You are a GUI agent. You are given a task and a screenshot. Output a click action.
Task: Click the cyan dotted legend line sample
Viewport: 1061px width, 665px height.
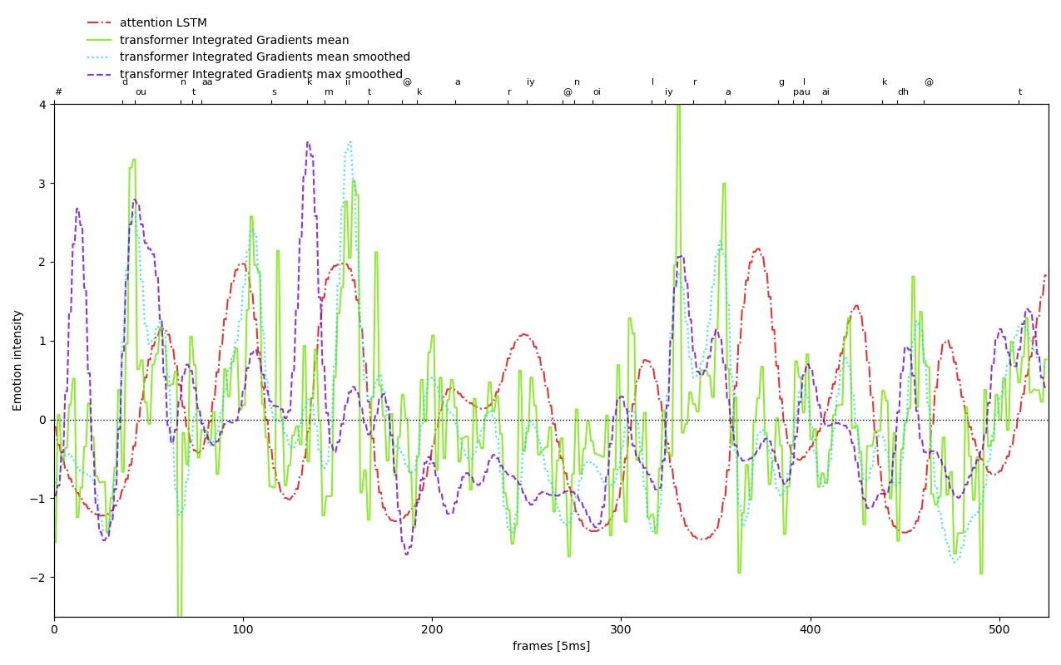click(x=99, y=57)
